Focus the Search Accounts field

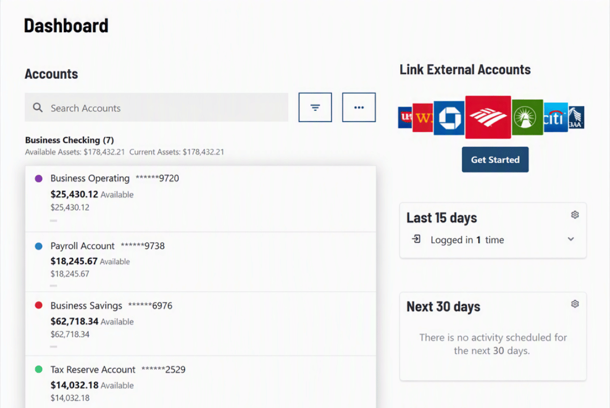click(x=156, y=108)
